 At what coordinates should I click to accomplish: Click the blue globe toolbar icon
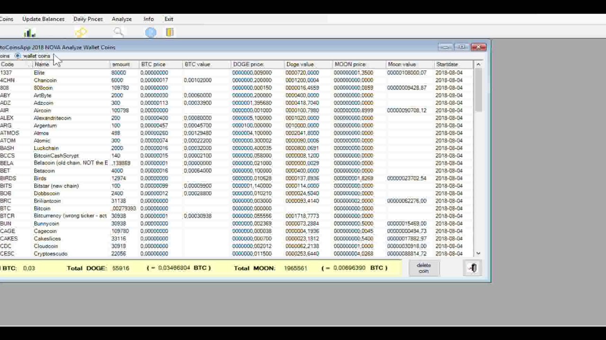pyautogui.click(x=151, y=32)
